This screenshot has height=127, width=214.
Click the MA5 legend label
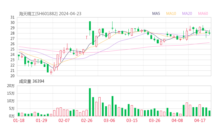(x=156, y=14)
